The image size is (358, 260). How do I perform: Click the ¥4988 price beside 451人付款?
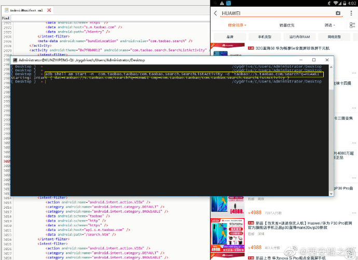[255, 248]
